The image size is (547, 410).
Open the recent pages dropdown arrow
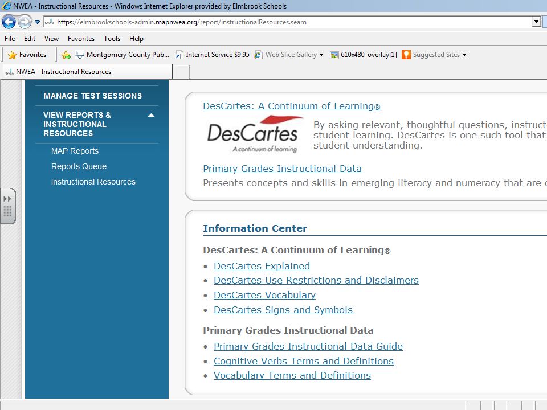click(38, 22)
